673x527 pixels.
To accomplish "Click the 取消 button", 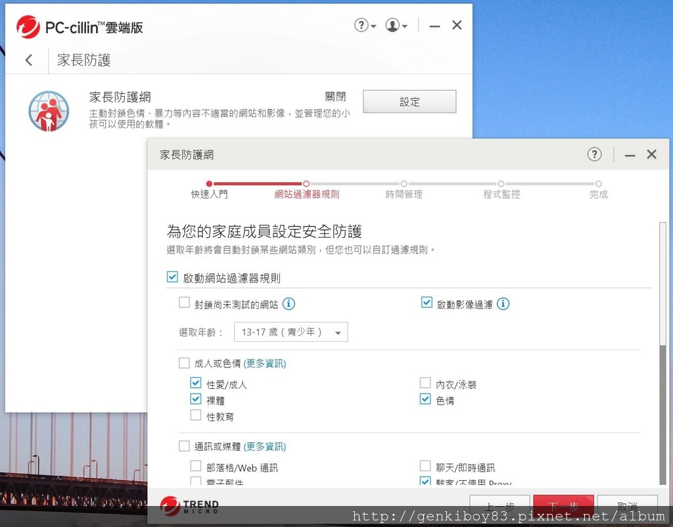I will 627,505.
